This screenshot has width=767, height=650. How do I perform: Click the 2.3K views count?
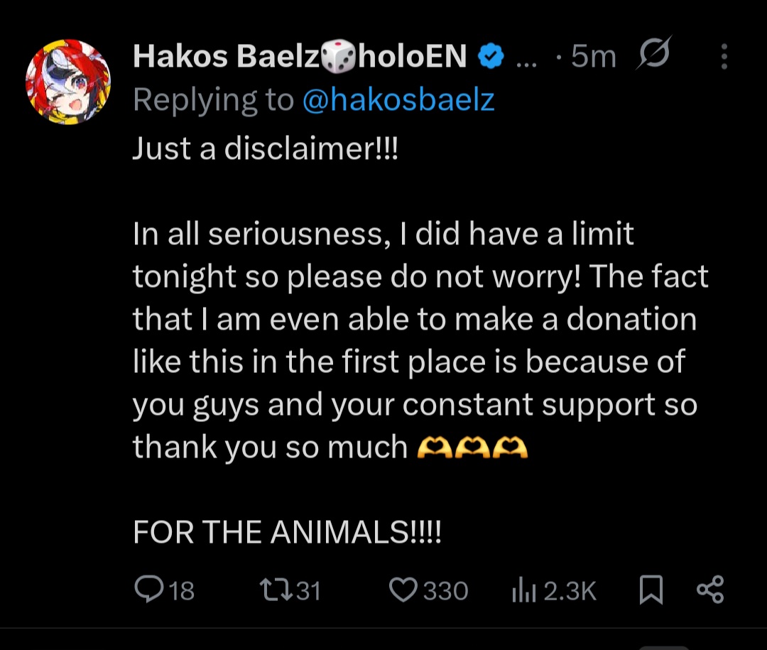[570, 591]
